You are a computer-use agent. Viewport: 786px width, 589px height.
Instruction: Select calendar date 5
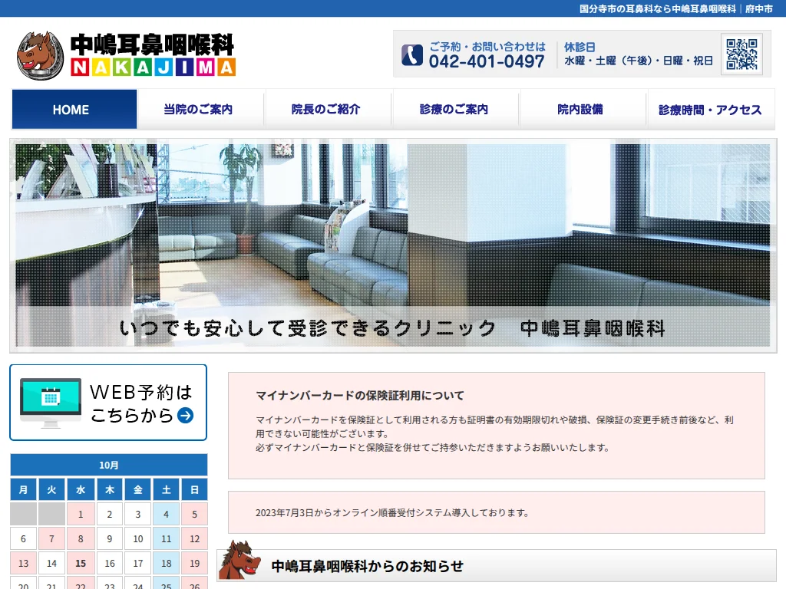pyautogui.click(x=194, y=515)
